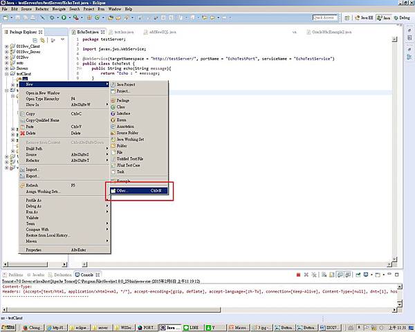Click the New Java Package toolbar icon
Viewport: 415px width, 332px height.
pos(89,17)
